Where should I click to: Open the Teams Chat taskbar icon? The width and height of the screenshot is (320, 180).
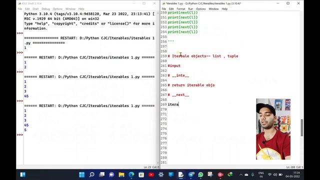[111, 174]
